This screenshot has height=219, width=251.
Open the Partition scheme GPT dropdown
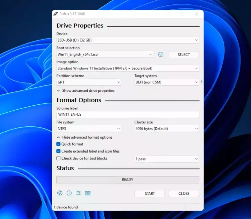click(x=89, y=82)
